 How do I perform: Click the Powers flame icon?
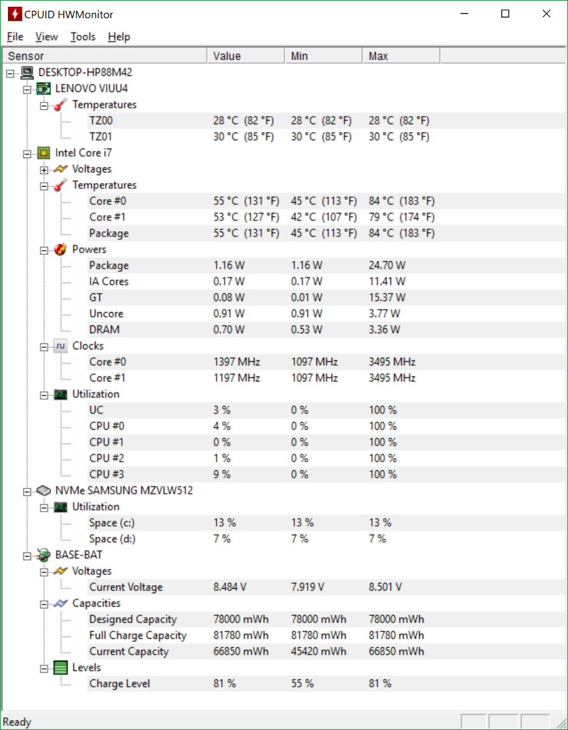point(60,249)
